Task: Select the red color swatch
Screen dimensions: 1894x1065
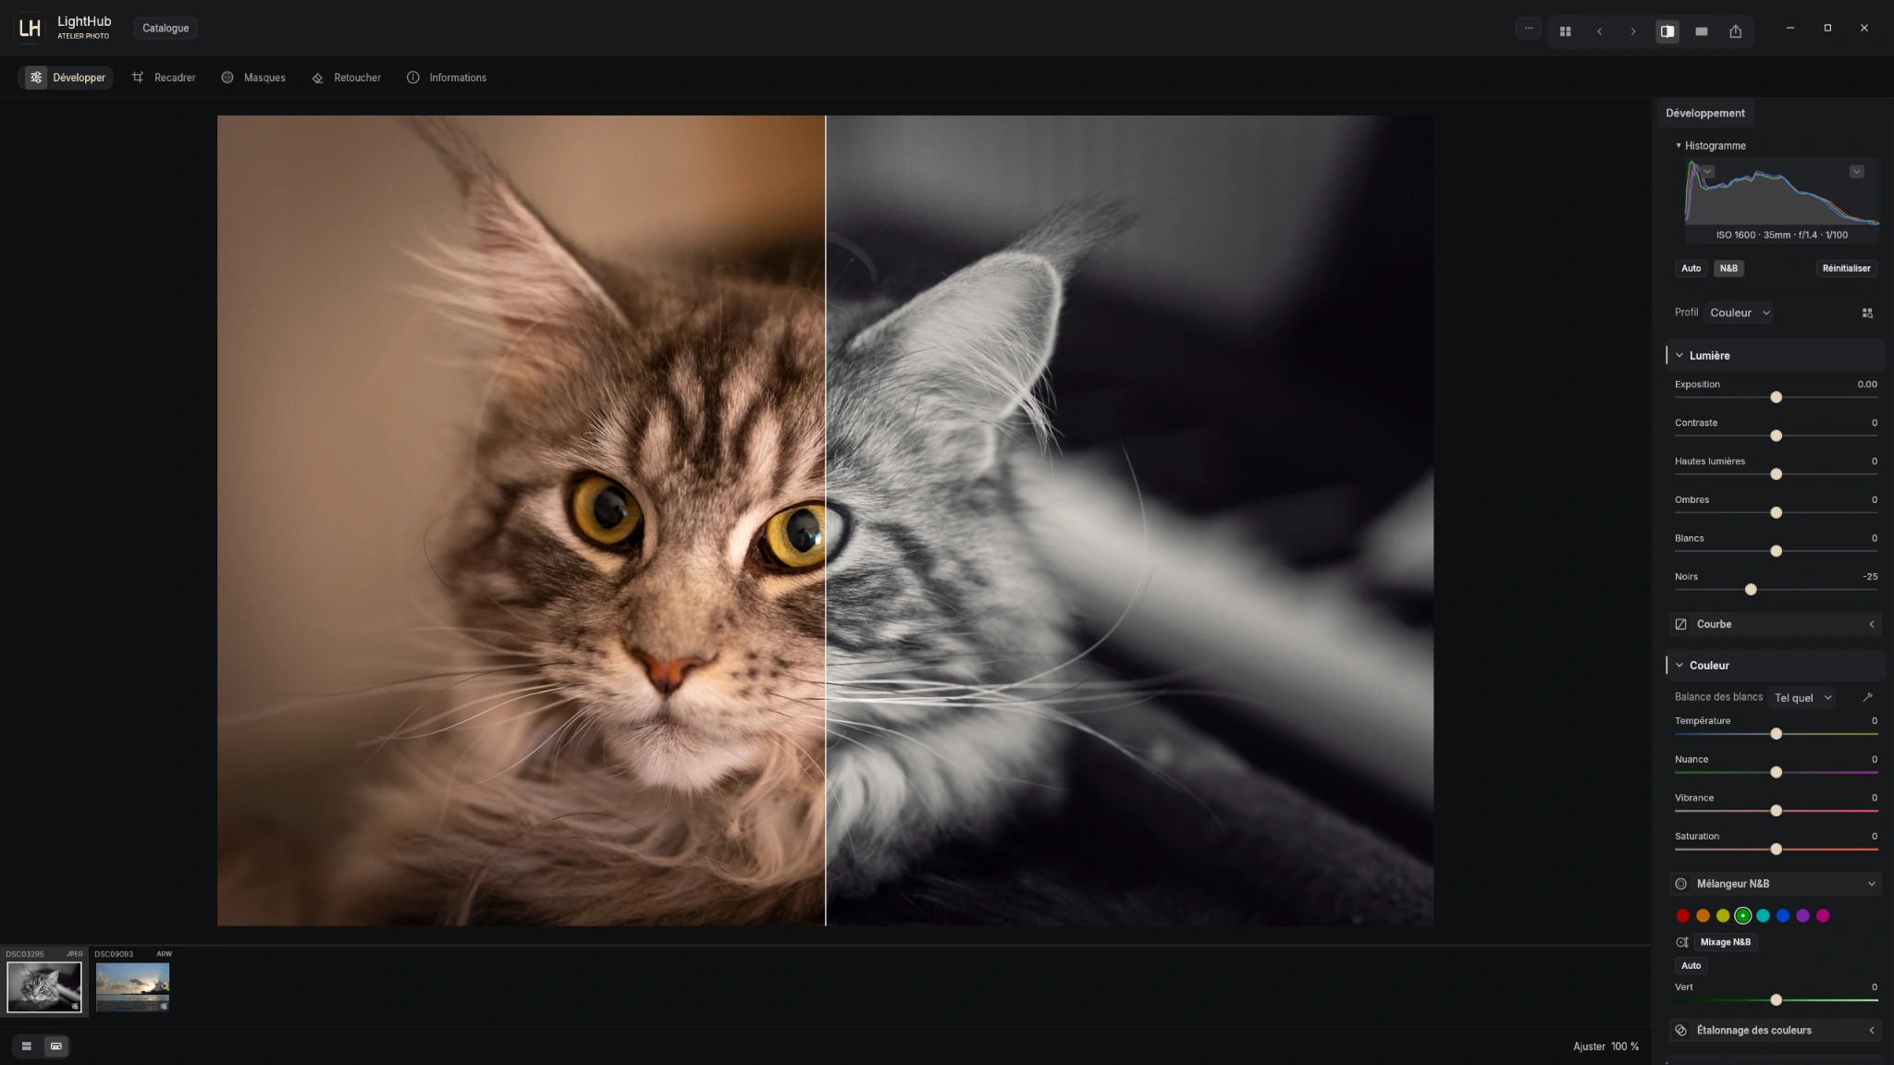Action: point(1683,916)
